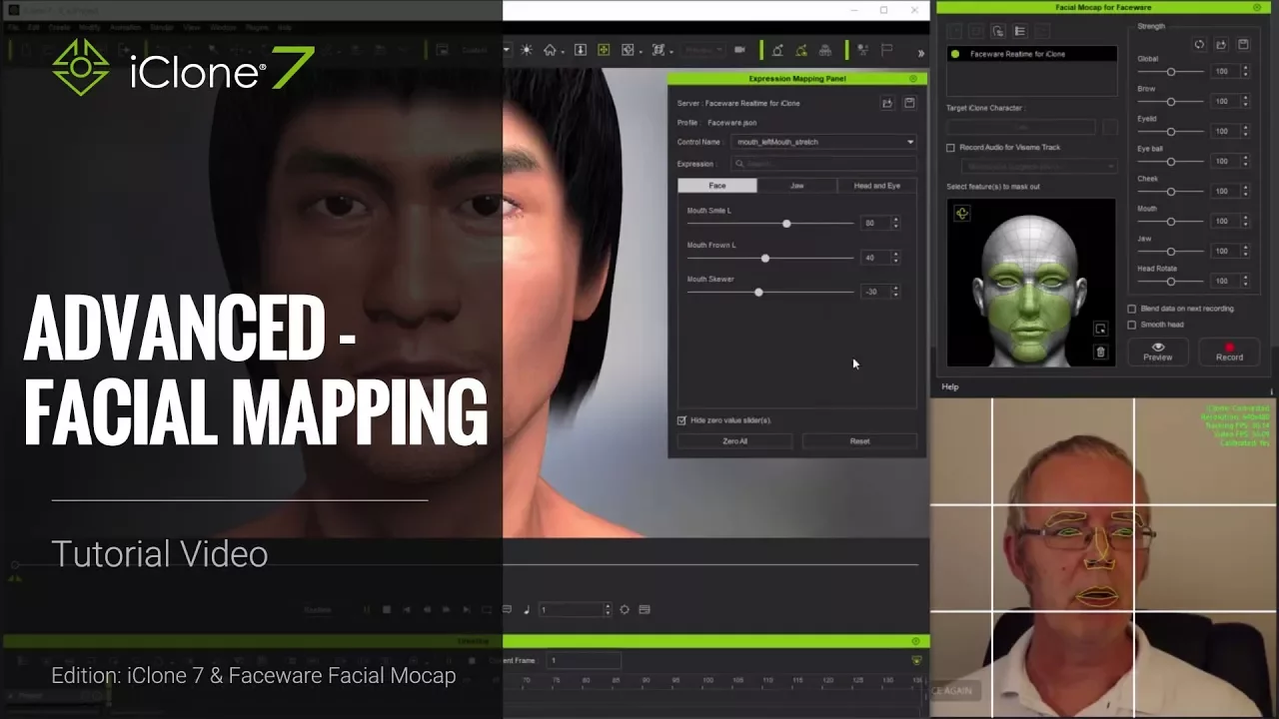This screenshot has width=1279, height=719.
Task: Click the Strength load preset icon
Action: click(x=1221, y=45)
